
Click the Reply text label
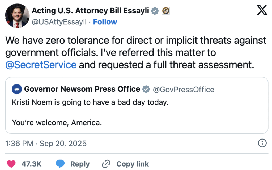pyautogui.click(x=80, y=164)
